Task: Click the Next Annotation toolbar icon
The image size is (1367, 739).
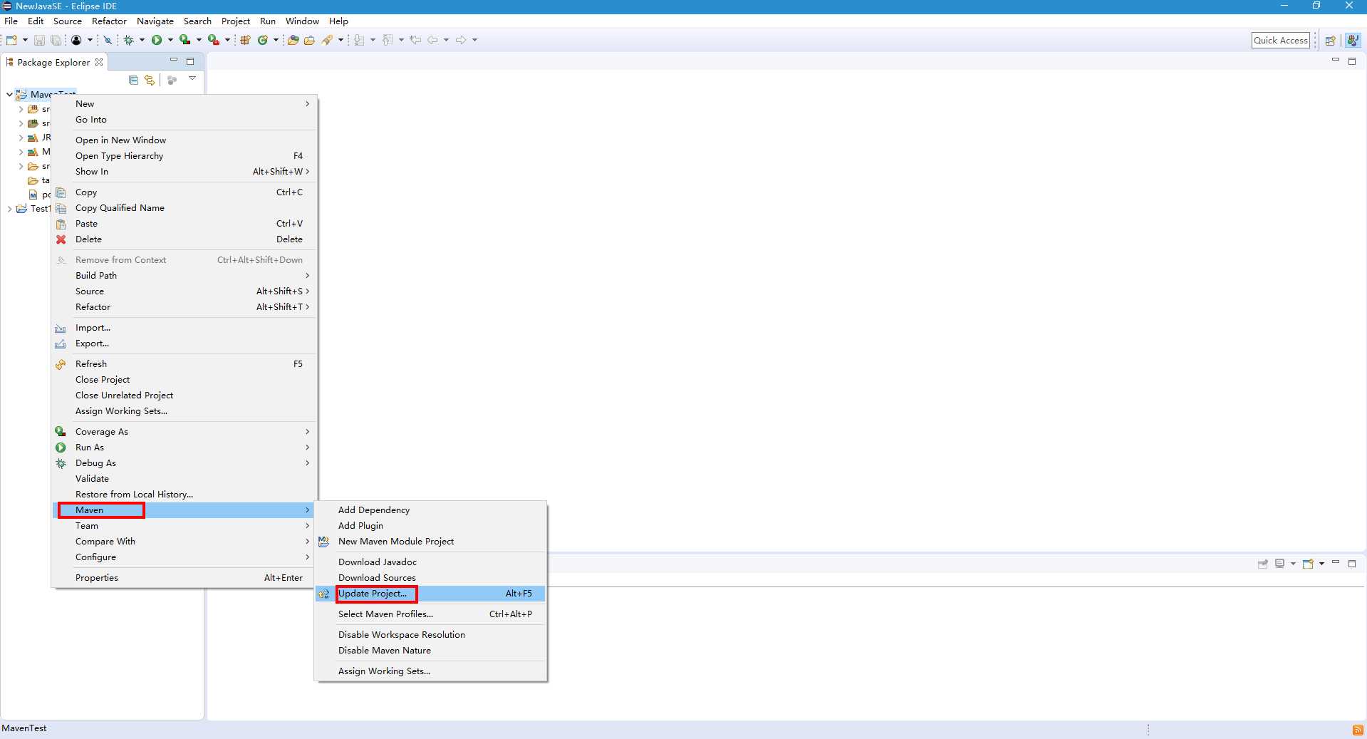Action: point(359,40)
